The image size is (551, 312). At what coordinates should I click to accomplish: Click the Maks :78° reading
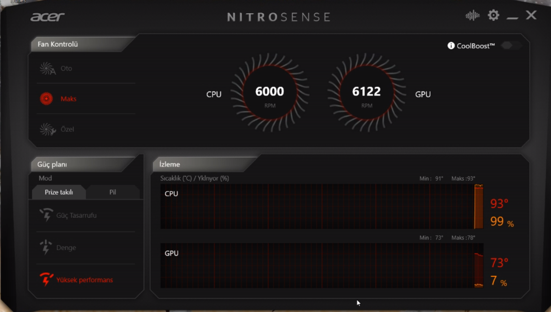pyautogui.click(x=463, y=237)
